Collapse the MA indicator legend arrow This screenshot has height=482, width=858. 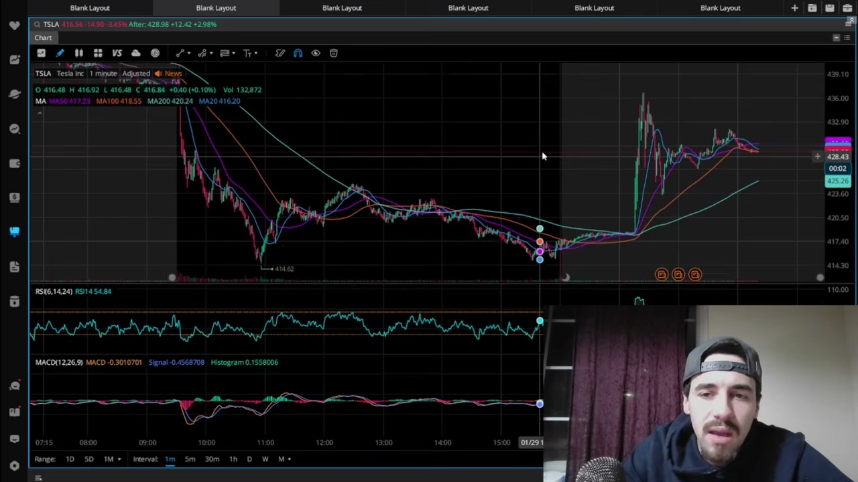(40, 112)
